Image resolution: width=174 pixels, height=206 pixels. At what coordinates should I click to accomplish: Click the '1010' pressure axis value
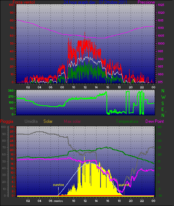(161, 28)
